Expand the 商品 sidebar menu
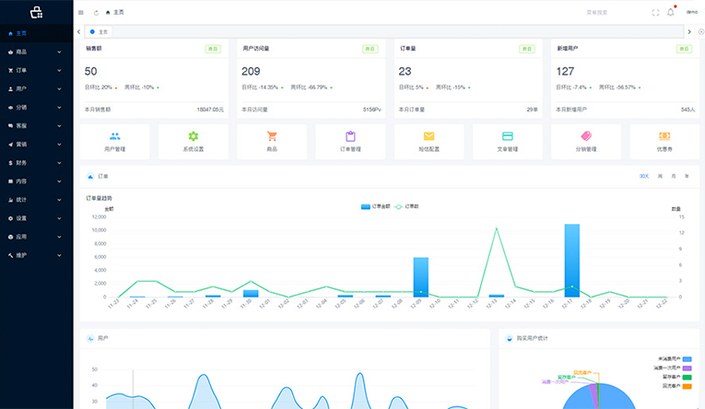This screenshot has height=409, width=705. [36, 52]
